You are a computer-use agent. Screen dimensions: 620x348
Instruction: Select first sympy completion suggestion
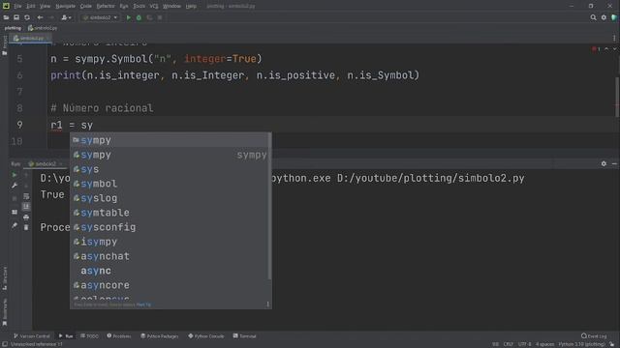tap(170, 140)
